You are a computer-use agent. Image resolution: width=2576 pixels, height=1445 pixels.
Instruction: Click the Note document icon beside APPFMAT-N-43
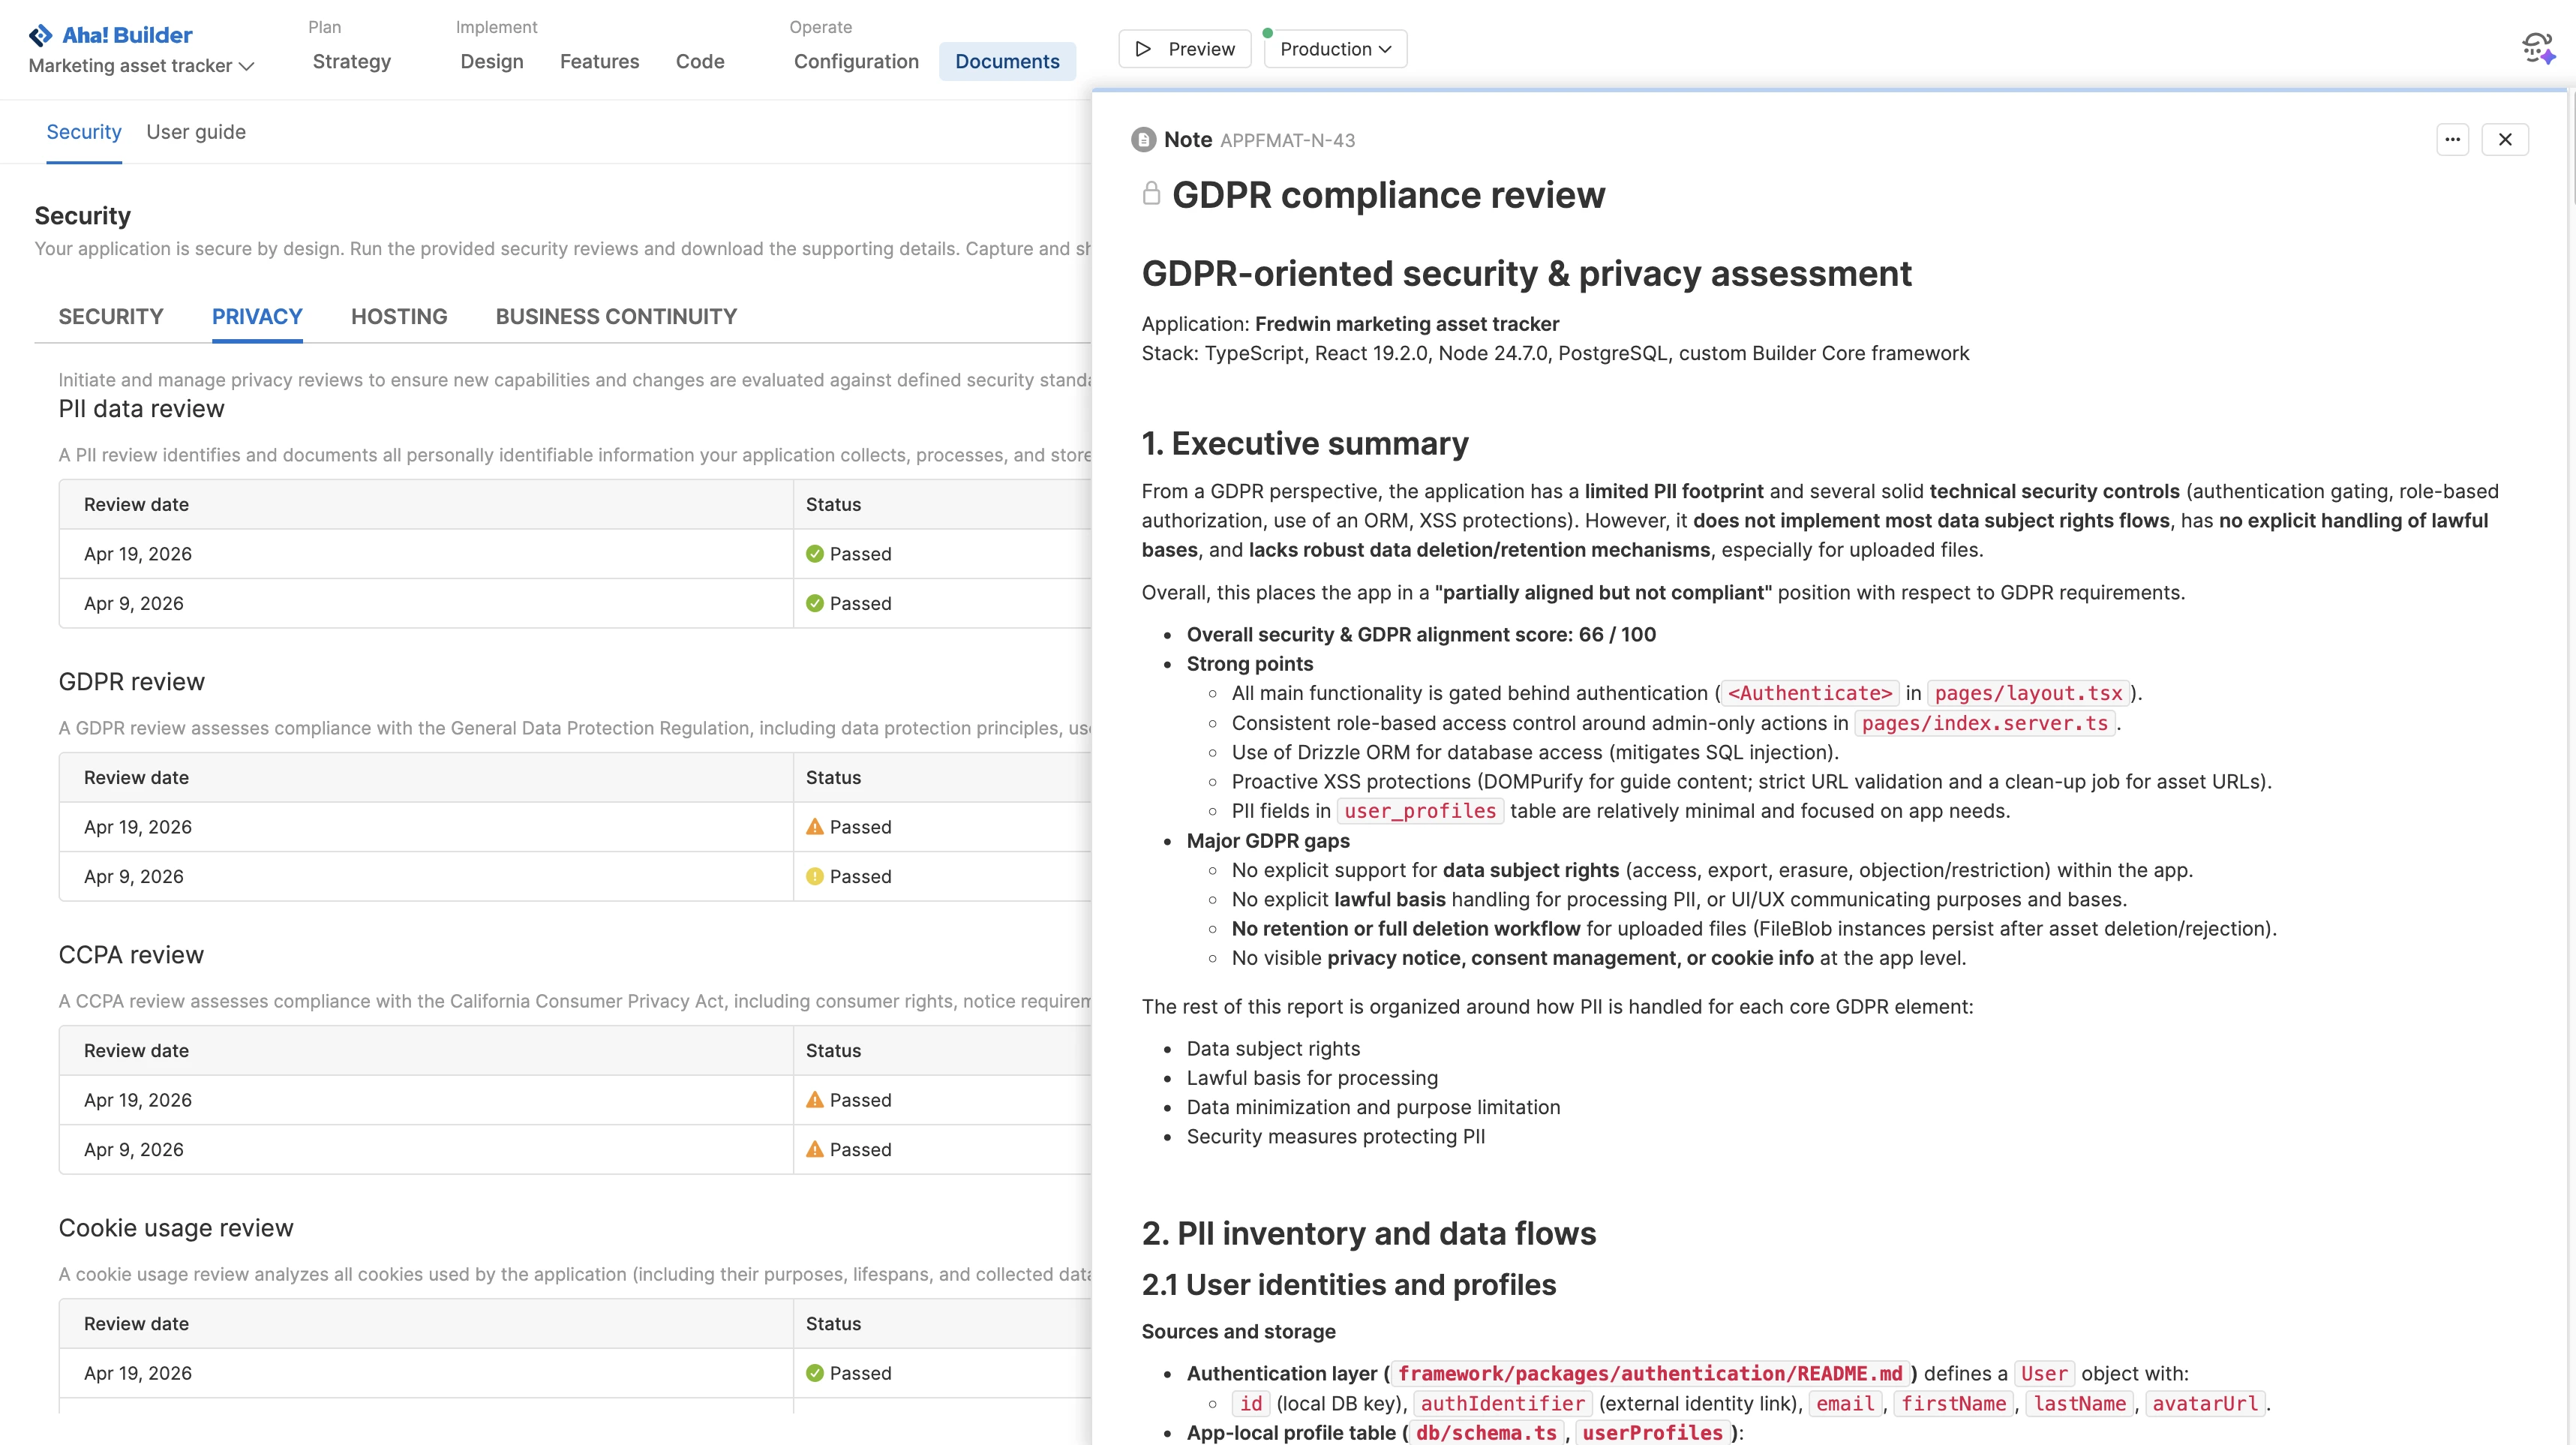point(1143,139)
